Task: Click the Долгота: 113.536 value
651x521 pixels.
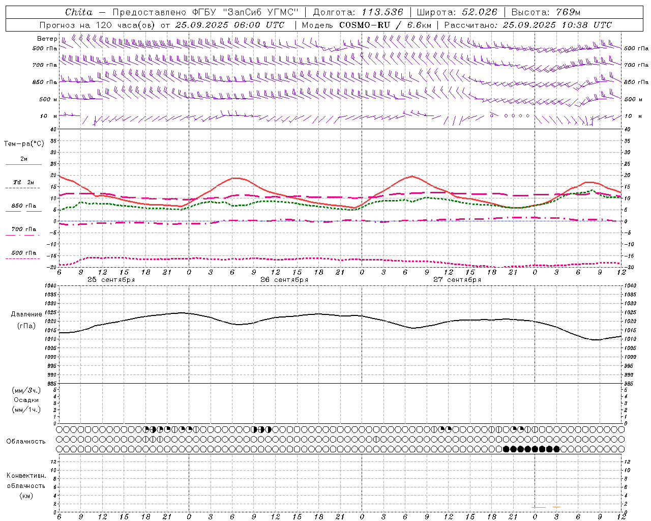Action: point(358,12)
